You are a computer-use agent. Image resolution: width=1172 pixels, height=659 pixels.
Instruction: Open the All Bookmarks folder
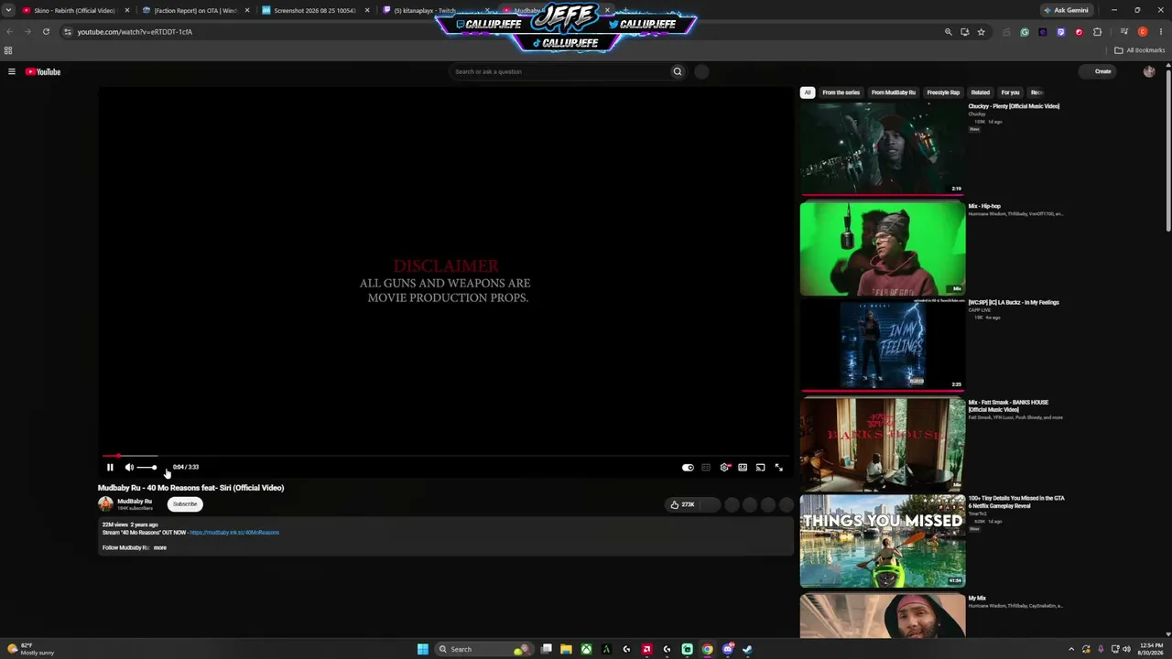click(1139, 50)
